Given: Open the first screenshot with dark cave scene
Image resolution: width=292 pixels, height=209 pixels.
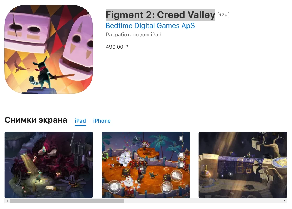Looking at the screenshot, I should (x=49, y=165).
